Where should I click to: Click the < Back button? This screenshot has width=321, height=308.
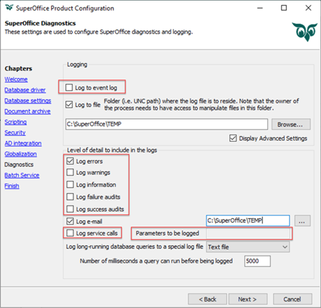pos(207,299)
